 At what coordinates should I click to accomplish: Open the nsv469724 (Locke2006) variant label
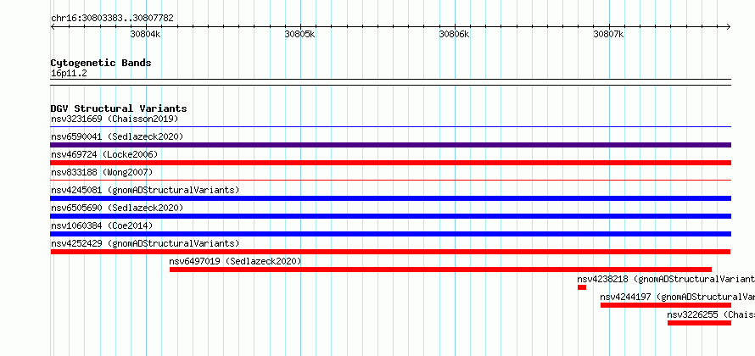tap(104, 154)
